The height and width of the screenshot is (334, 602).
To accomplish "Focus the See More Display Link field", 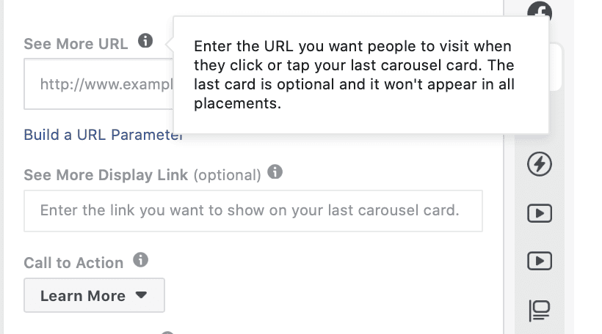I will (253, 211).
